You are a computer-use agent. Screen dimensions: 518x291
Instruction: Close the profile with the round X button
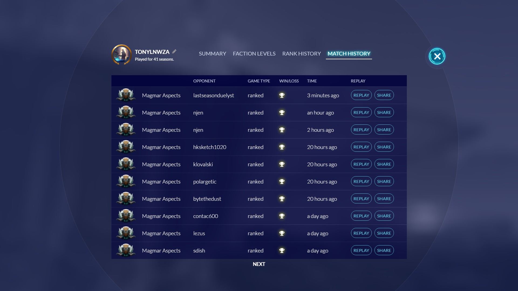tap(437, 56)
